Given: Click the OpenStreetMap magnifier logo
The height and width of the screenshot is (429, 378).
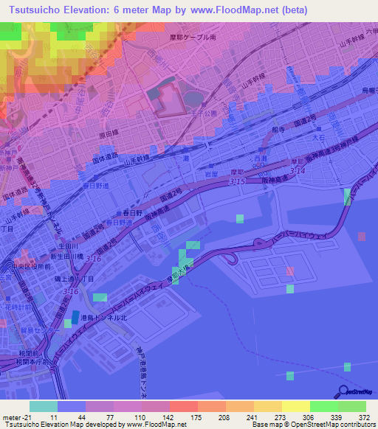Looking at the screenshot, I should pyautogui.click(x=353, y=392).
